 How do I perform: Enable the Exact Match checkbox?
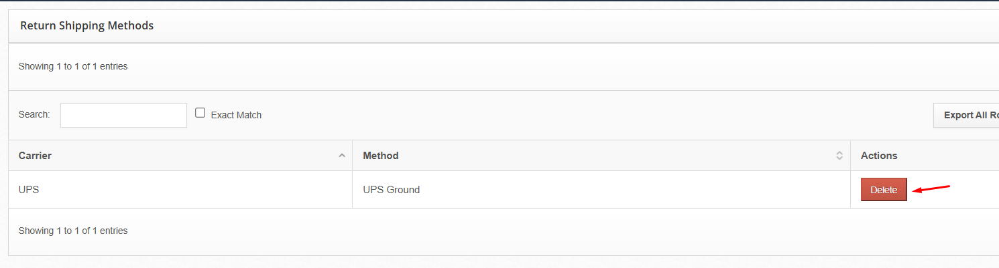pos(200,113)
